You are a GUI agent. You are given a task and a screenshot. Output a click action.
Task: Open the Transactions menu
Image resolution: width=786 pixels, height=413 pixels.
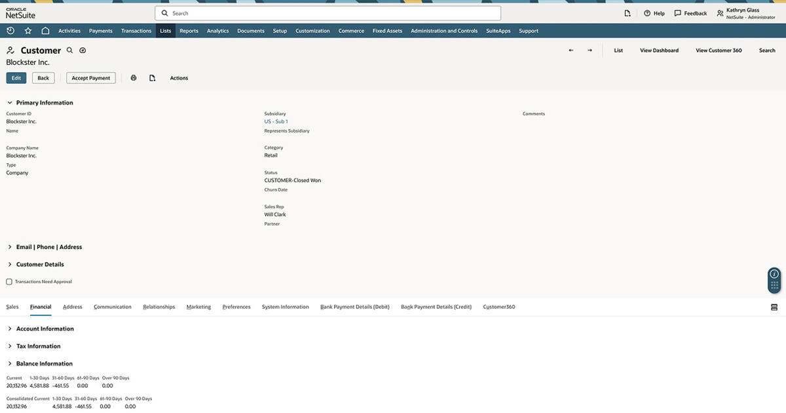[136, 30]
